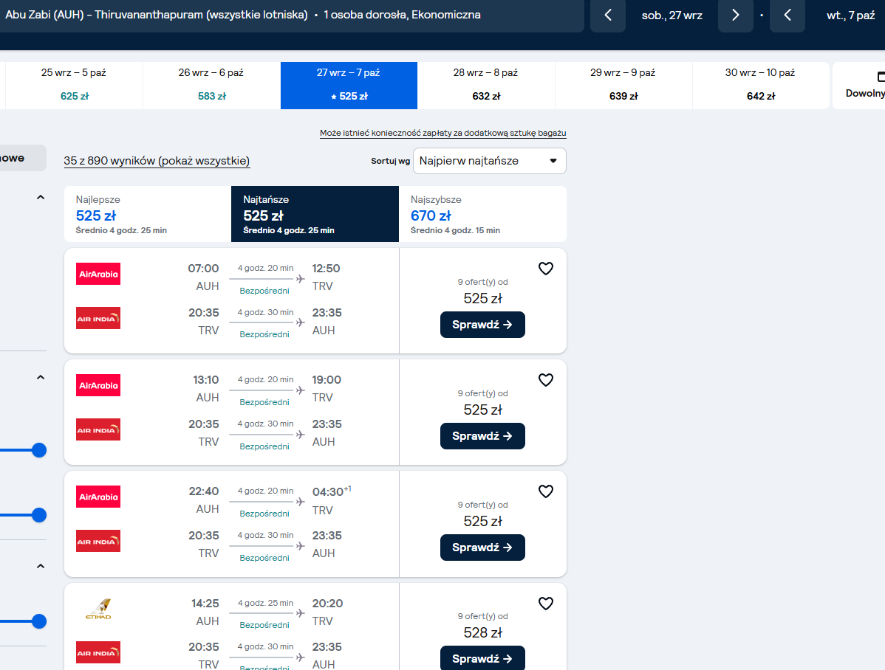Click the 670 zł Najszybsze price
This screenshot has height=670, width=885.
coord(431,215)
